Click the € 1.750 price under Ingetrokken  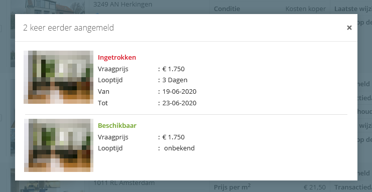(x=173, y=69)
